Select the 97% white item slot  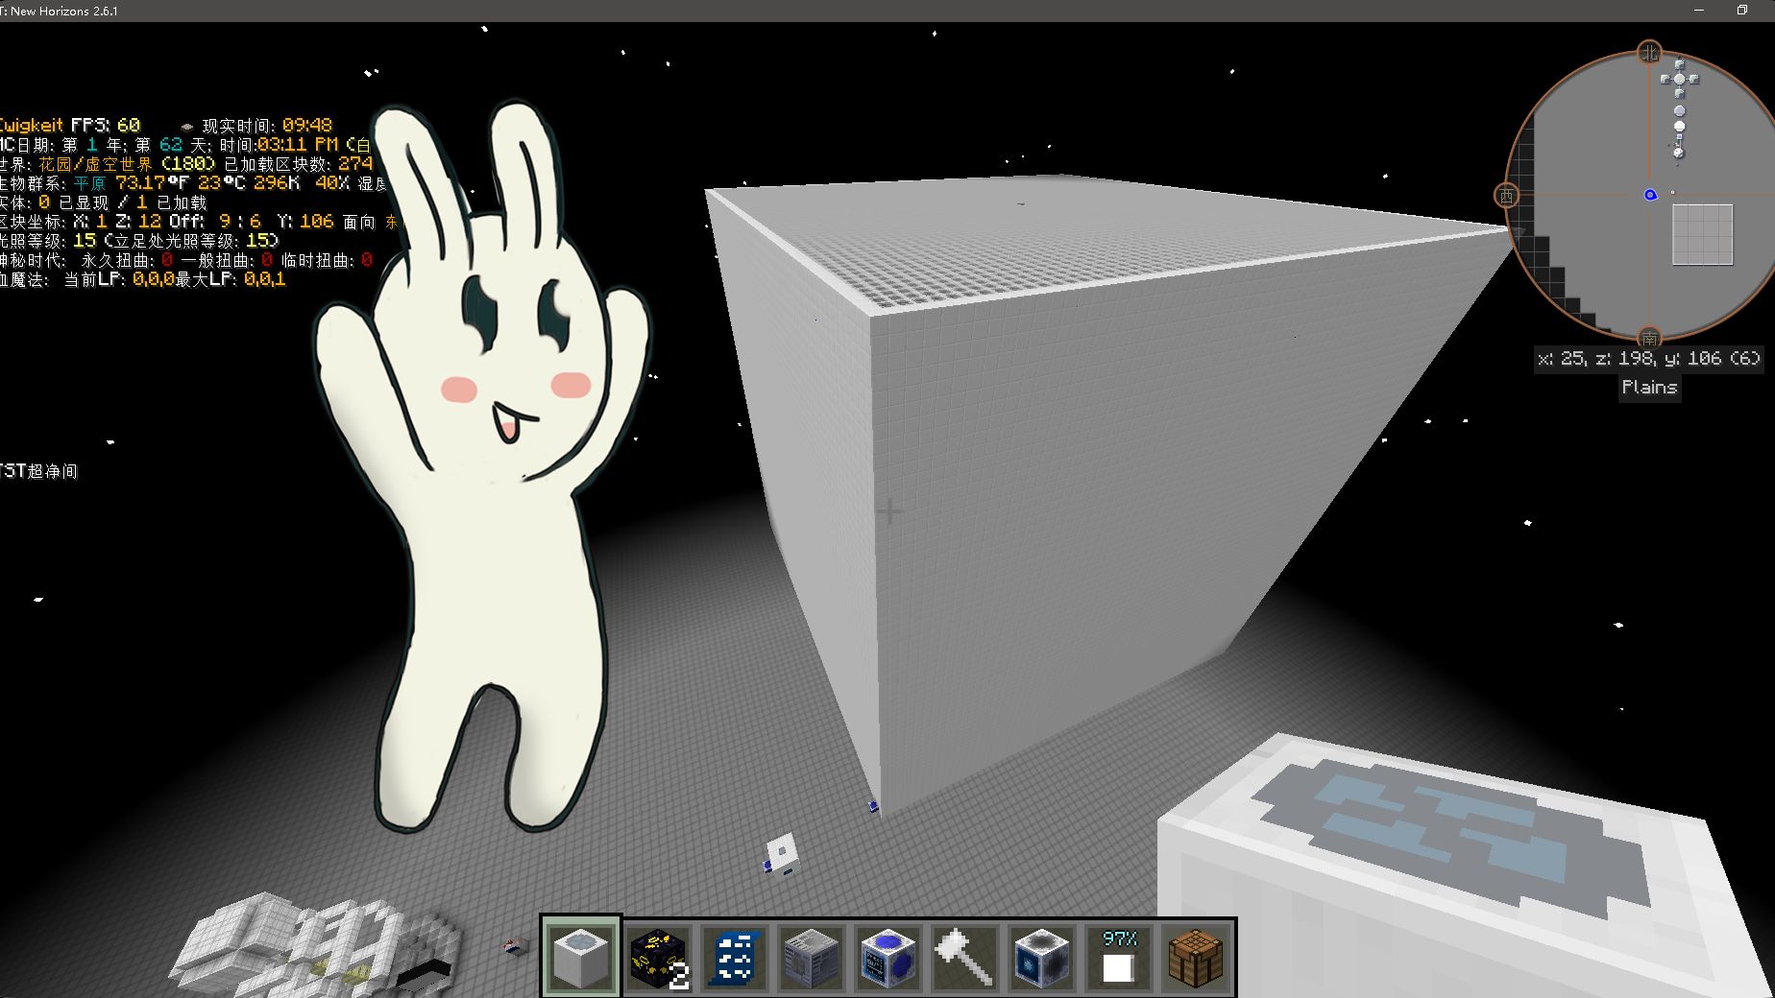(1119, 957)
